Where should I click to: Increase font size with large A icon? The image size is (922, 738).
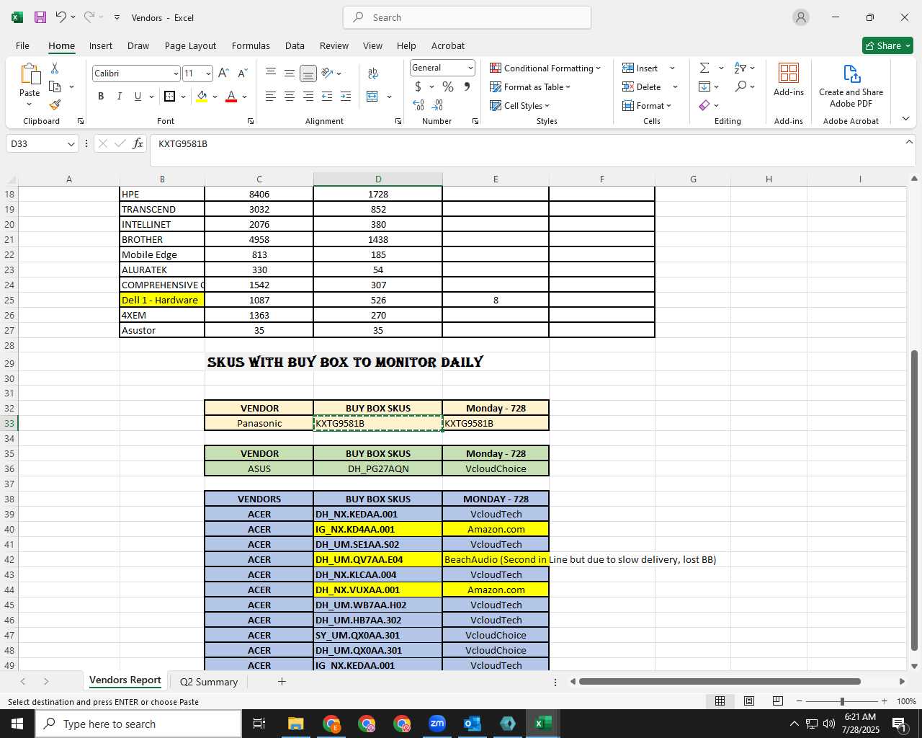[x=223, y=74]
